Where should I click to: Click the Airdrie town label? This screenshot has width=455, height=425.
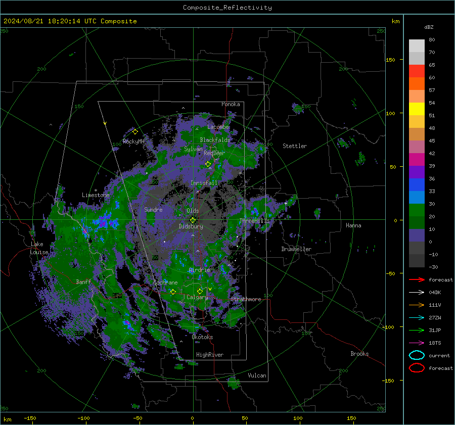click(x=199, y=270)
